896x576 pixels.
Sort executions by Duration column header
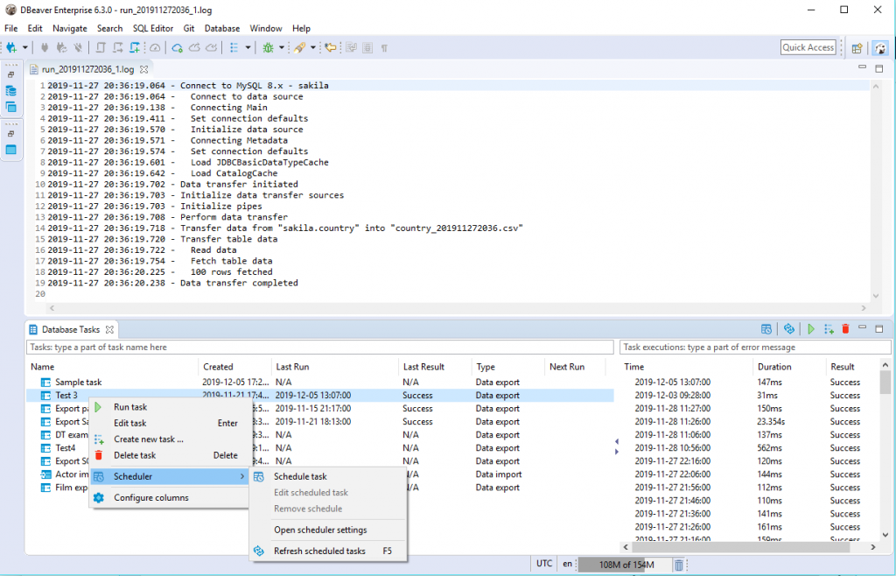789,367
